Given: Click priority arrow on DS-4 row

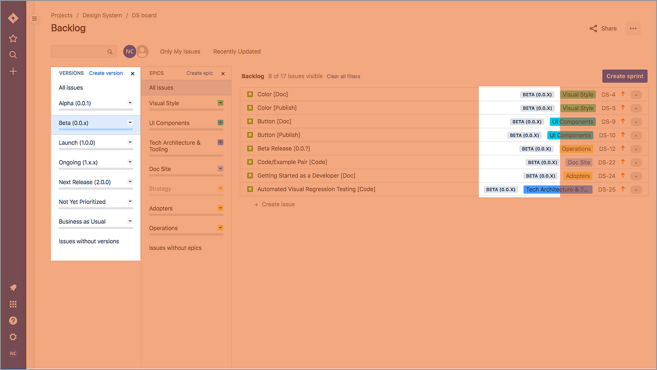Looking at the screenshot, I should [x=623, y=94].
